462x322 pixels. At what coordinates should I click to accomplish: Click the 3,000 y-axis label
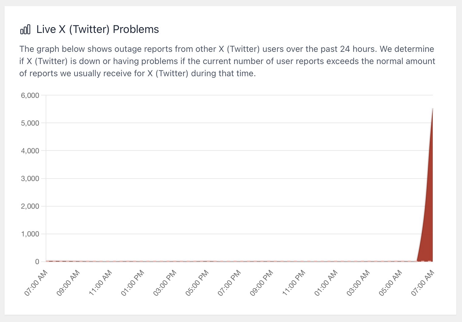pos(30,179)
